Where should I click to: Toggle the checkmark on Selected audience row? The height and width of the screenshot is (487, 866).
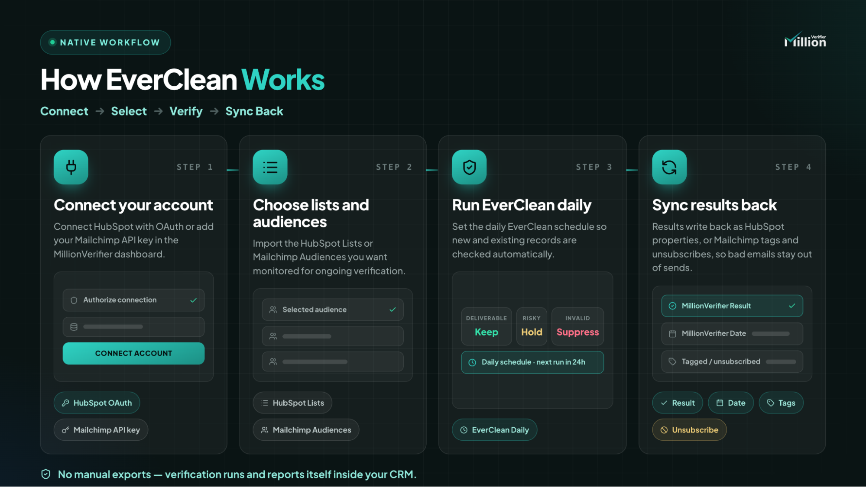pyautogui.click(x=393, y=310)
